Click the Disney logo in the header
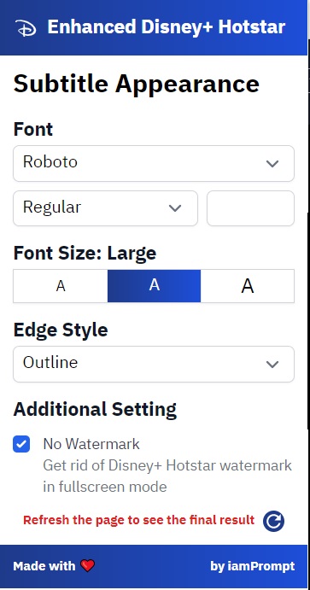This screenshot has height=590, width=310. coord(26,28)
